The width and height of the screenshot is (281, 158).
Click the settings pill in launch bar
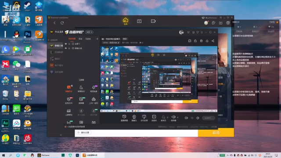tap(84, 133)
